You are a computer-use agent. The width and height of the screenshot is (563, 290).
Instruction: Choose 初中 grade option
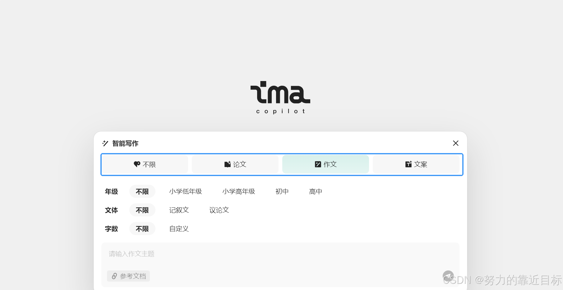coord(282,192)
